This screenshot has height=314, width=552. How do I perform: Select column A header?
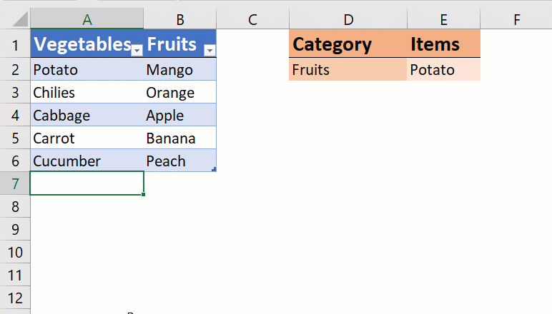tap(87, 19)
